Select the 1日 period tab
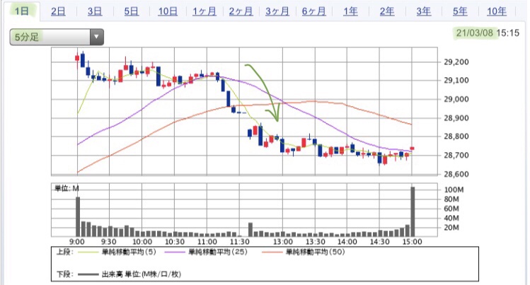Image resolution: width=530 pixels, height=285 pixels. [22, 11]
